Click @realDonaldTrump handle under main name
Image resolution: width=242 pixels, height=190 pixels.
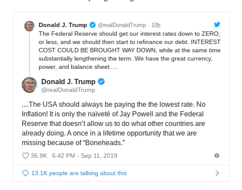(x=68, y=90)
